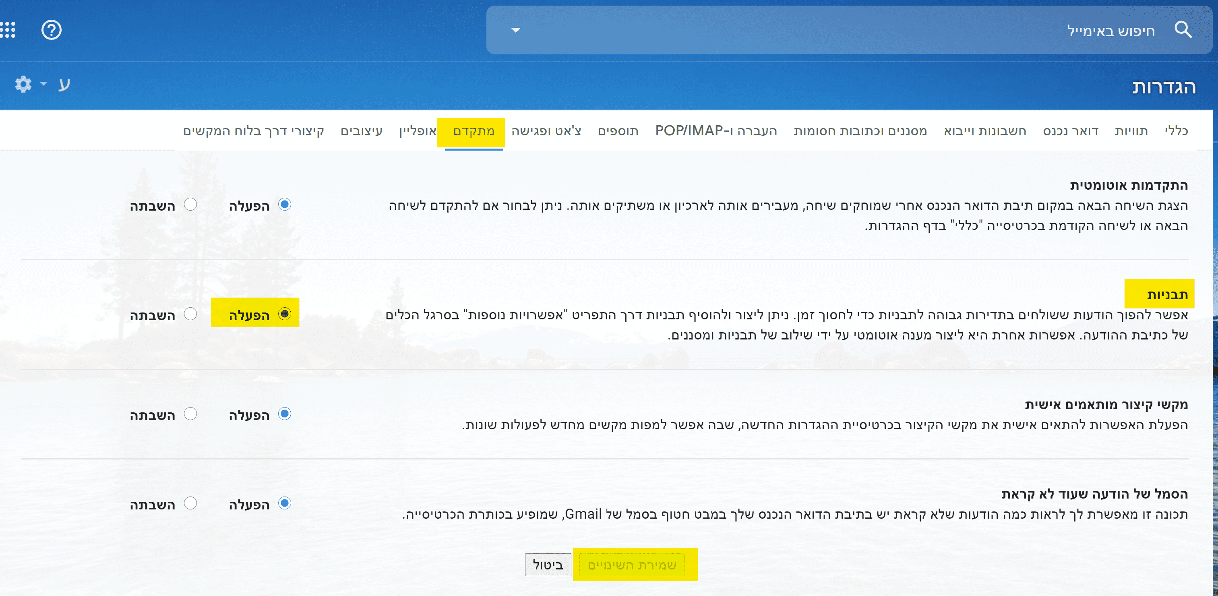Screen dimensions: 1218x596
Task: Click the ע input language icon
Action: click(x=64, y=84)
